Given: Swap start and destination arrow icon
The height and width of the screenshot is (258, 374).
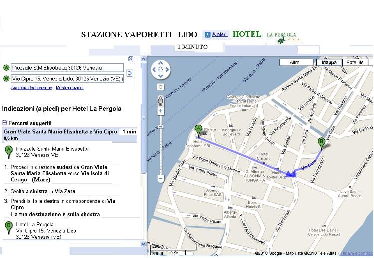Looking at the screenshot, I should click(x=129, y=73).
